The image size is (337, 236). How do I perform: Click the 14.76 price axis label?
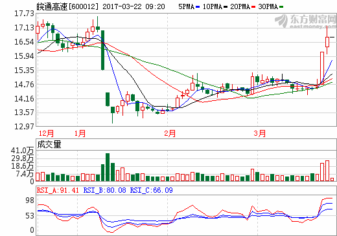pyautogui.click(x=24, y=85)
